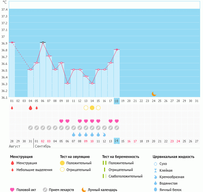The image size is (203, 192).
Task: Click the gray medication icon on day 18
Action: tap(117, 128)
